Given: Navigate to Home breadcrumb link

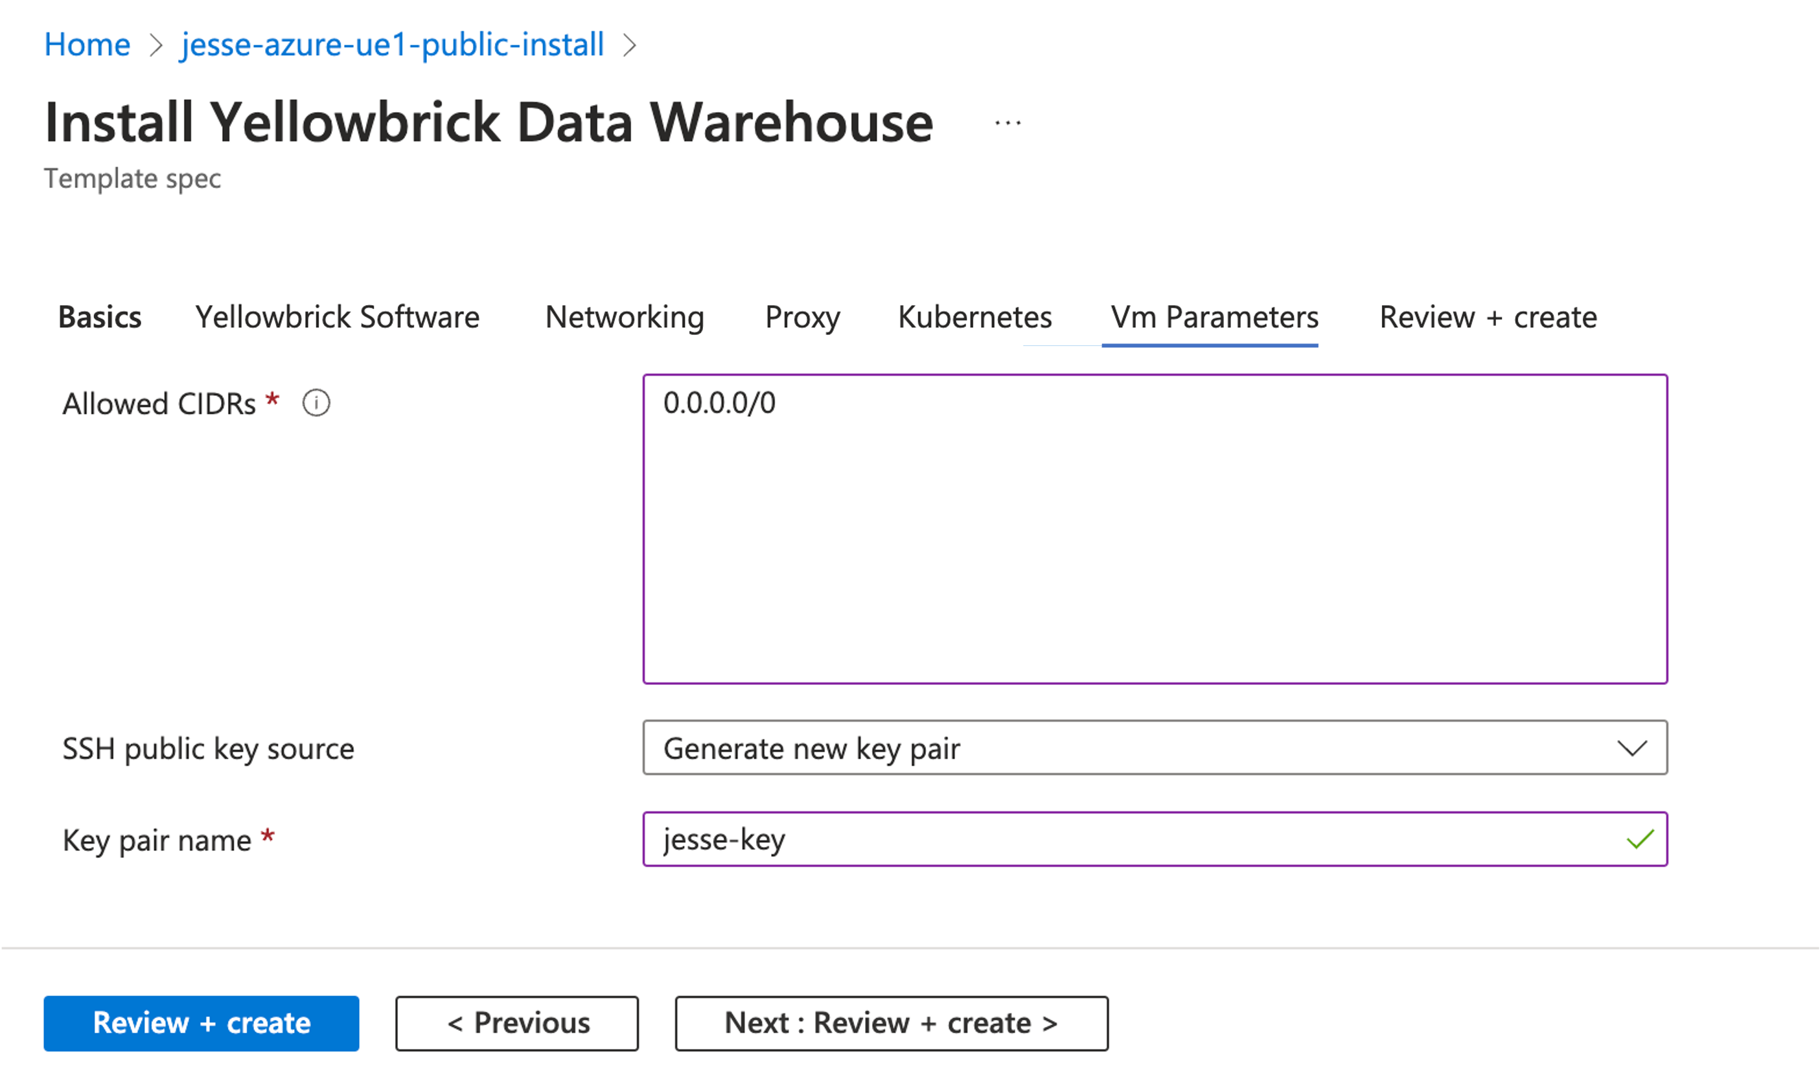Looking at the screenshot, I should pos(87,45).
